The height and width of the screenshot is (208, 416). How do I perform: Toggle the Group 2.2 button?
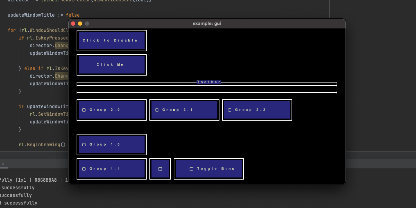[257, 110]
